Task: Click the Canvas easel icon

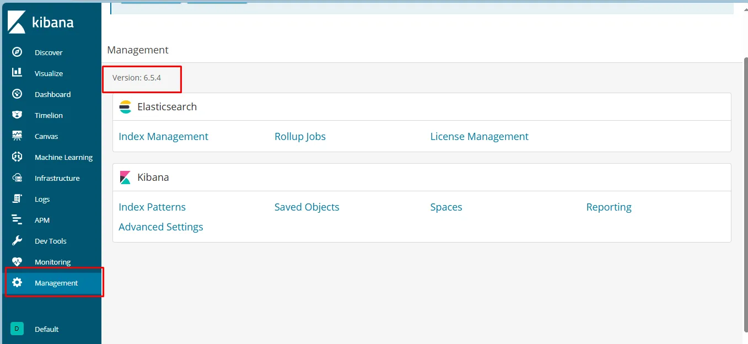Action: coord(17,136)
